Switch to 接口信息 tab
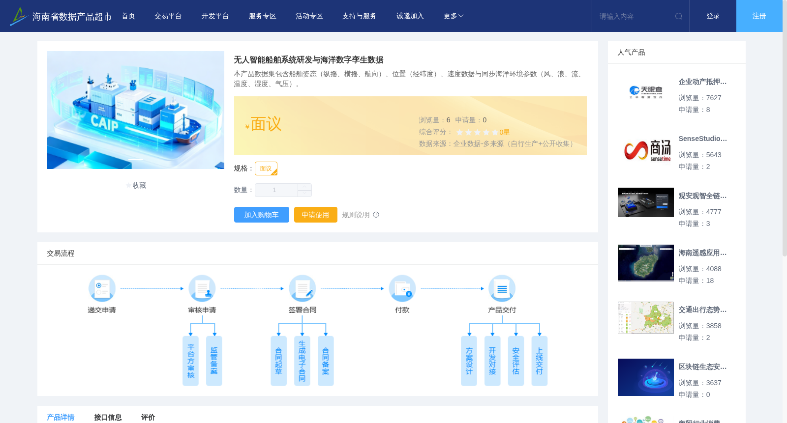The width and height of the screenshot is (787, 423). tap(108, 417)
